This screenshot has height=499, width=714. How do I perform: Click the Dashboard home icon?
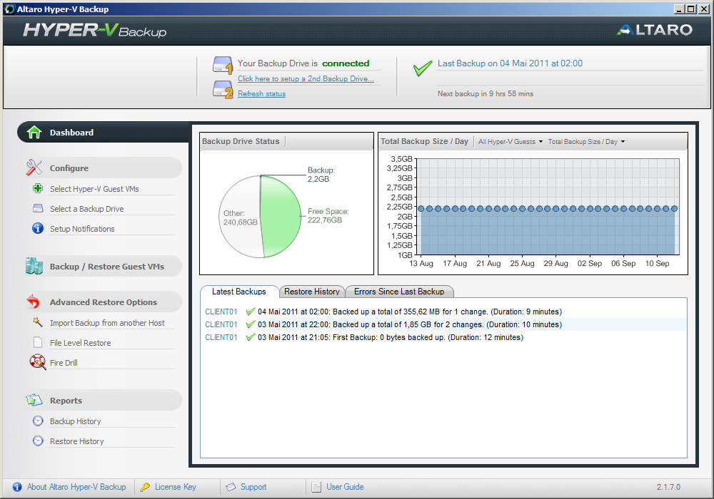[x=34, y=133]
